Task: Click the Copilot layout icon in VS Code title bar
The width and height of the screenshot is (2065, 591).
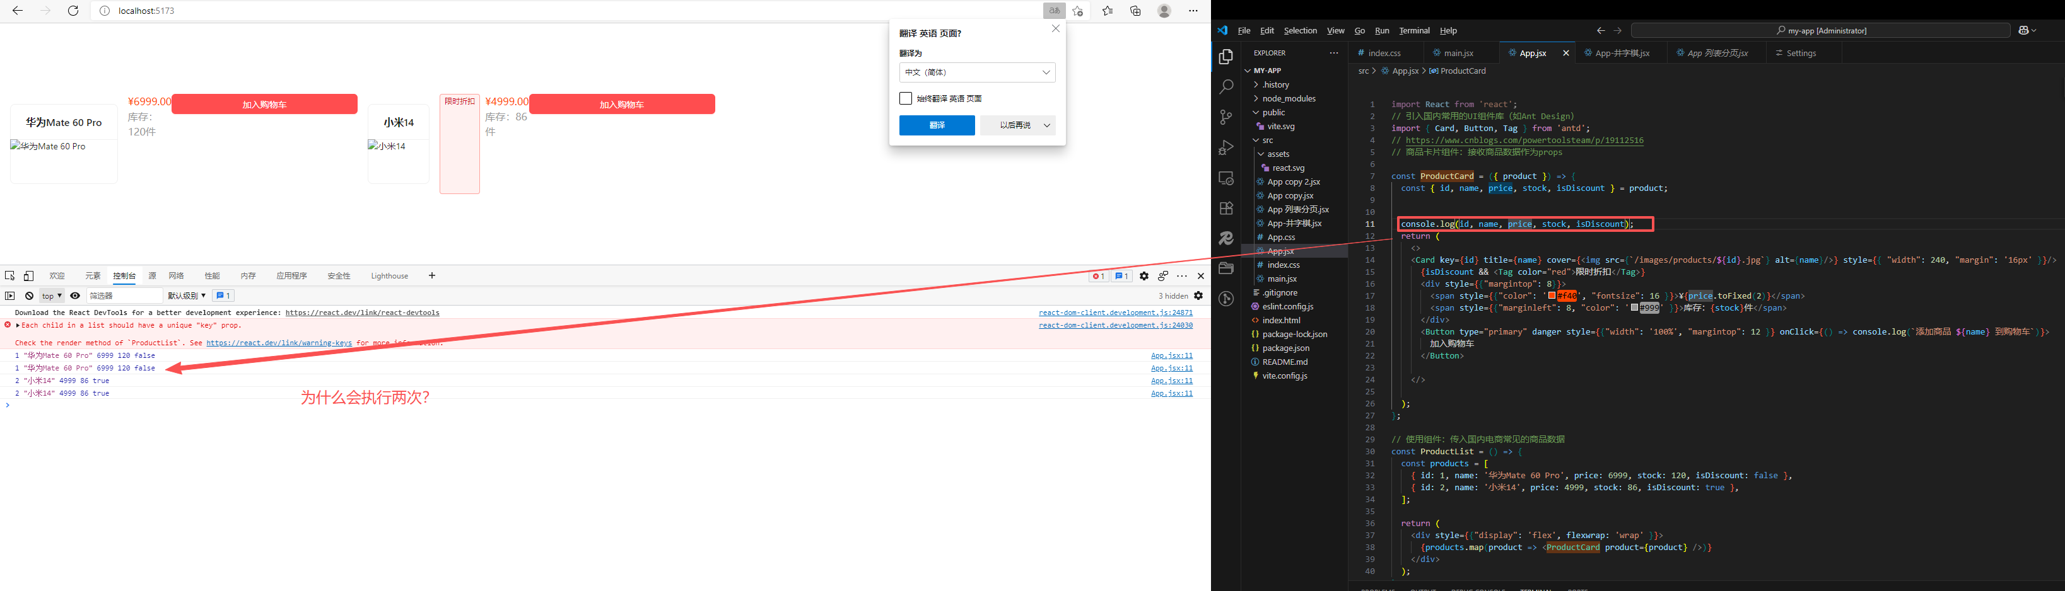Action: [x=2027, y=30]
